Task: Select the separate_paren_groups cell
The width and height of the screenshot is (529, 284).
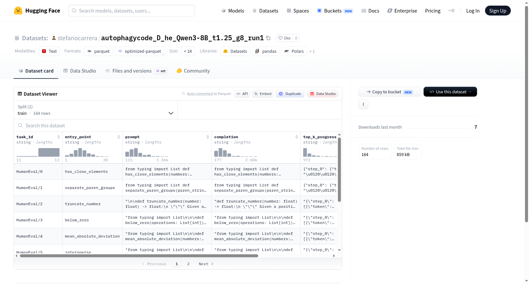Action: tap(92, 188)
